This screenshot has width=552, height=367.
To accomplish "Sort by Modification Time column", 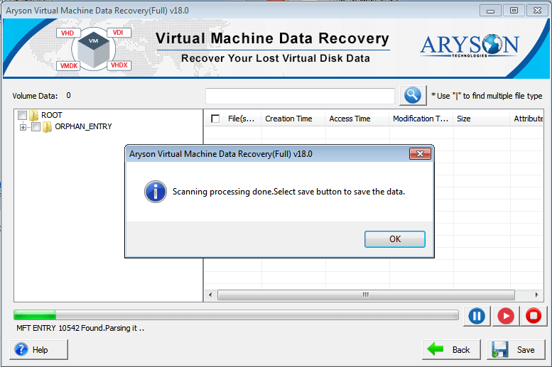I will click(421, 119).
